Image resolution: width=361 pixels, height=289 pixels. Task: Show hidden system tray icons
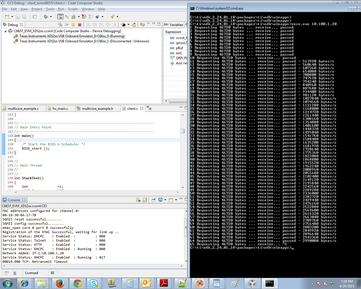point(312,284)
